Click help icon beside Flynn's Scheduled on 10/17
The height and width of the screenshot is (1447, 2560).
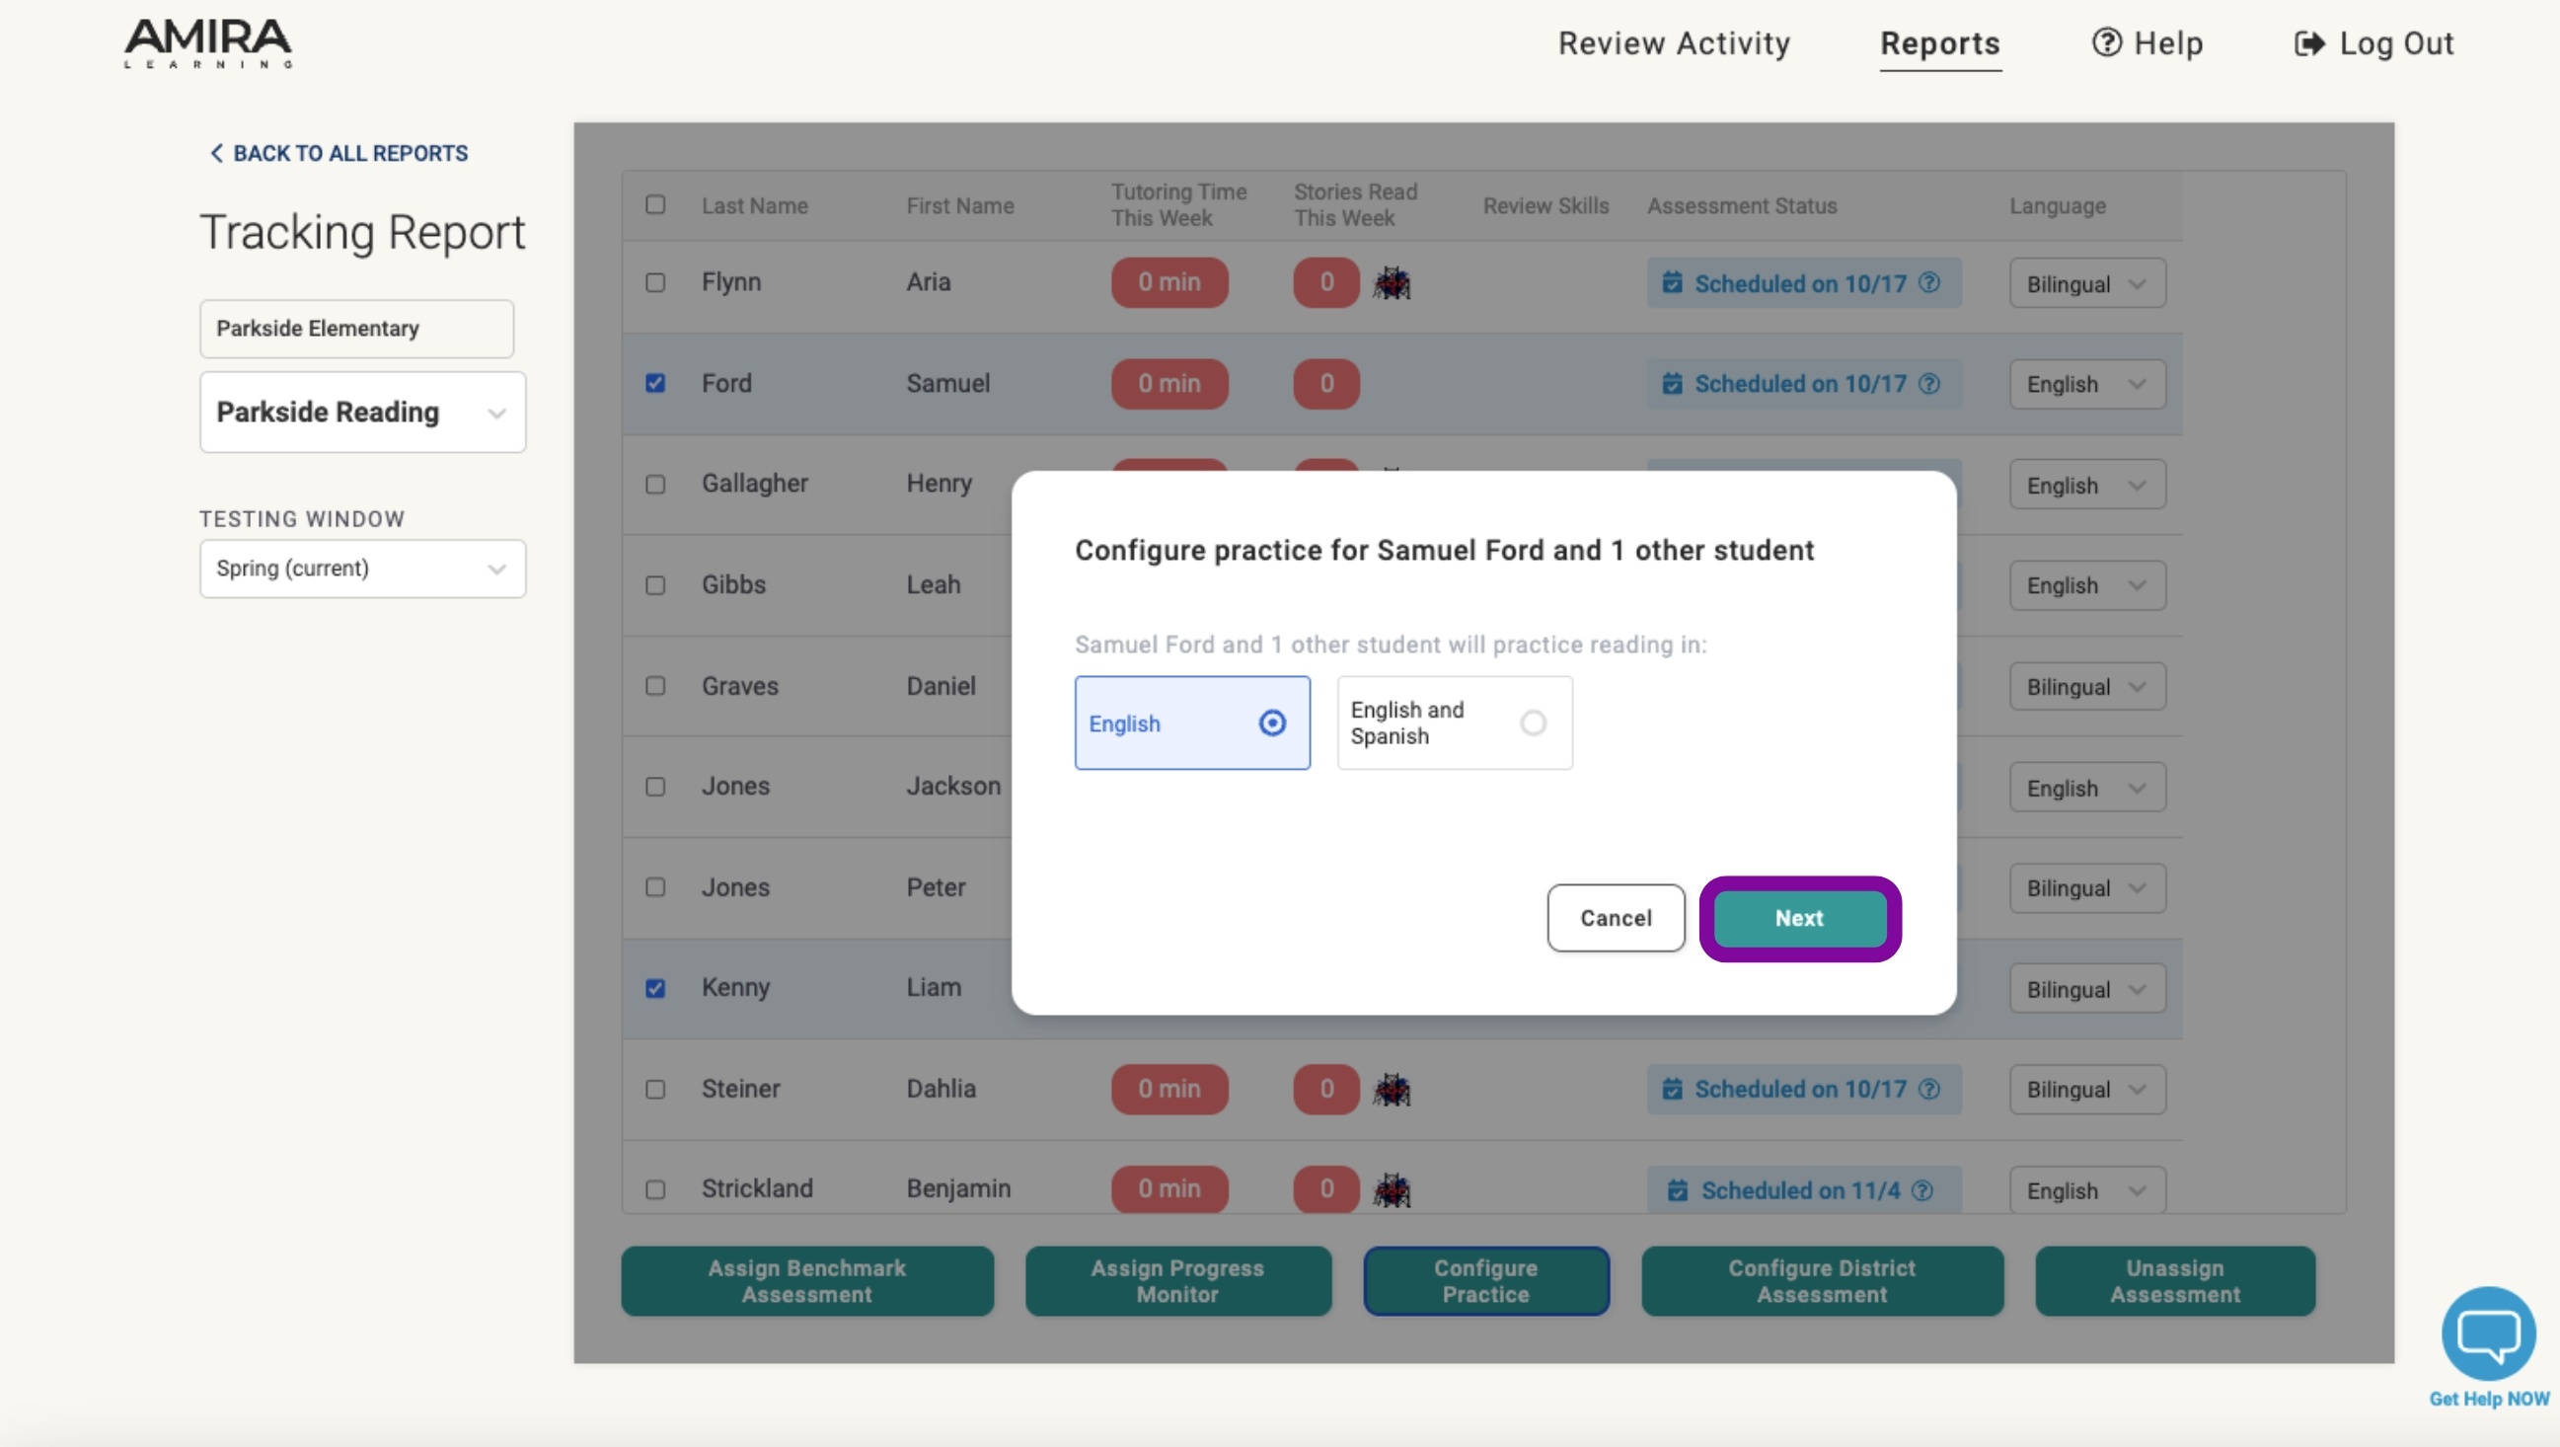coord(1929,283)
